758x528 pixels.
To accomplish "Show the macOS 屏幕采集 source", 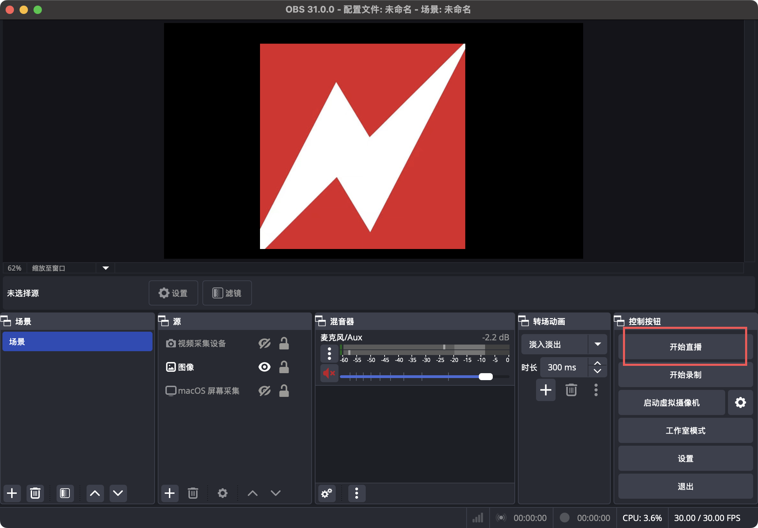I will [x=265, y=391].
